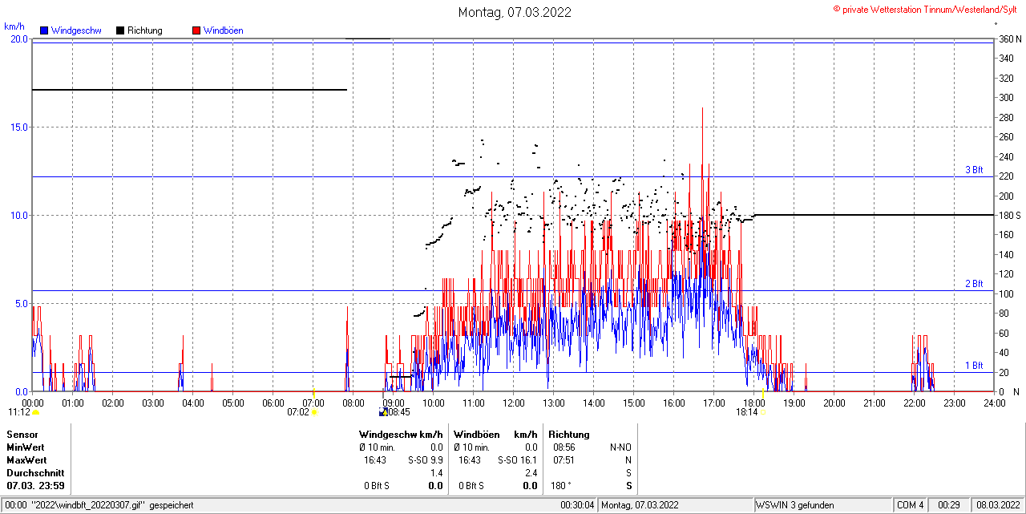Click the 180 ° current direction value
Viewport: 1026px width, 514px height.
561,486
